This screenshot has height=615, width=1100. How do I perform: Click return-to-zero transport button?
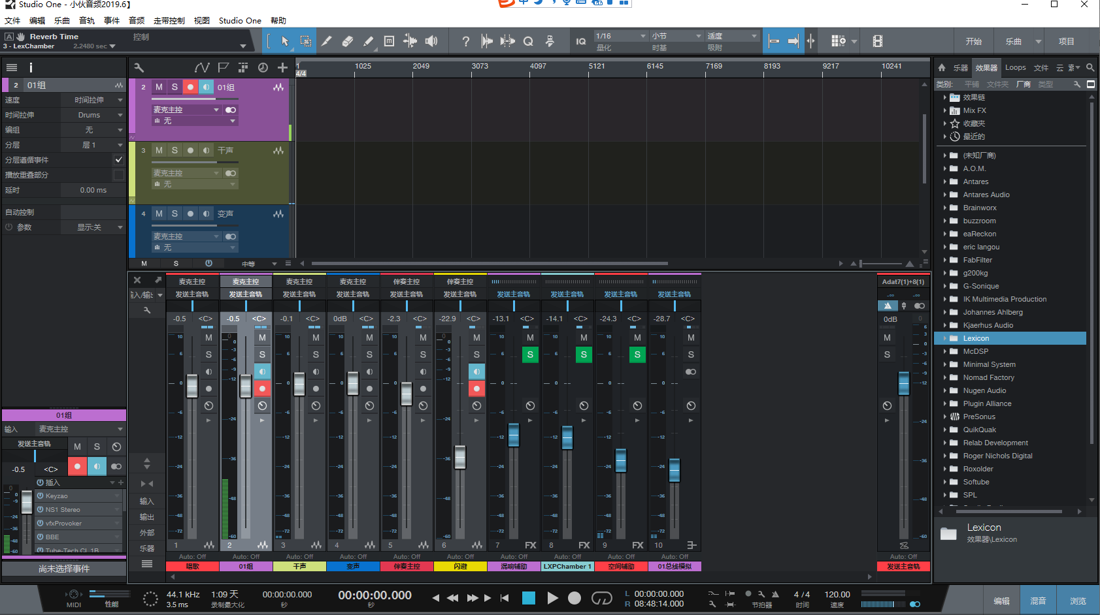(505, 598)
